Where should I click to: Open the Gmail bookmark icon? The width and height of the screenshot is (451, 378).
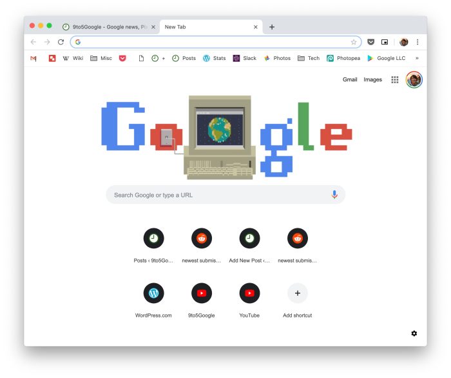34,59
